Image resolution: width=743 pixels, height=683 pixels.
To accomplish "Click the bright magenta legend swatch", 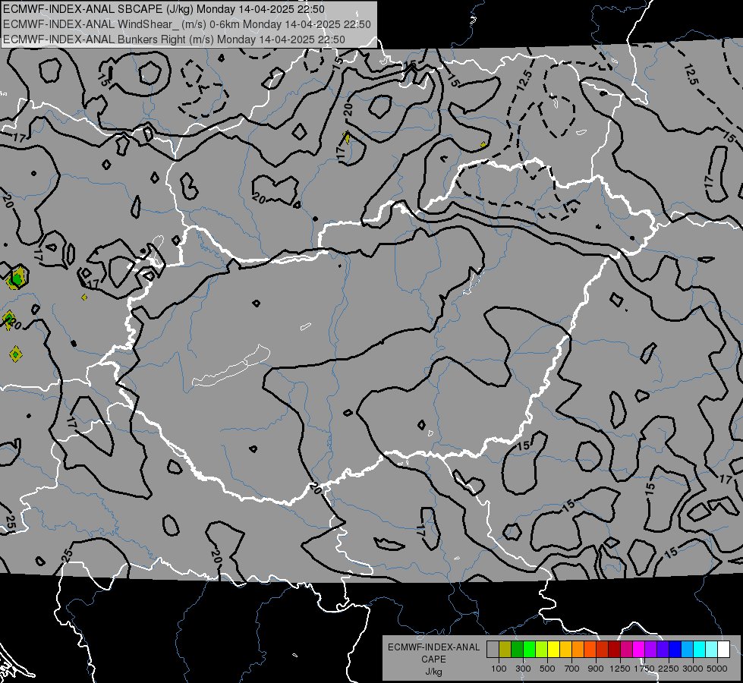I will click(639, 649).
